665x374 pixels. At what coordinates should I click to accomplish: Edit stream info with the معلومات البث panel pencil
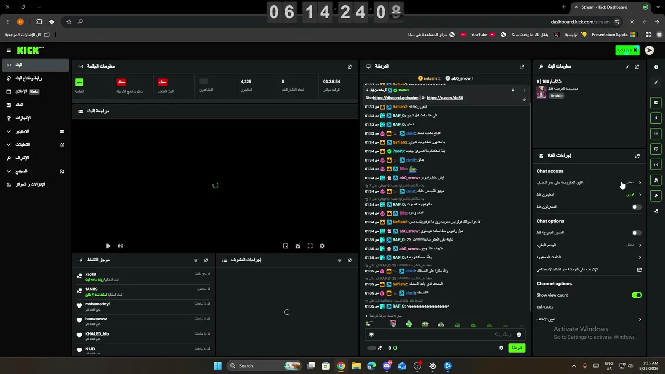coord(628,66)
